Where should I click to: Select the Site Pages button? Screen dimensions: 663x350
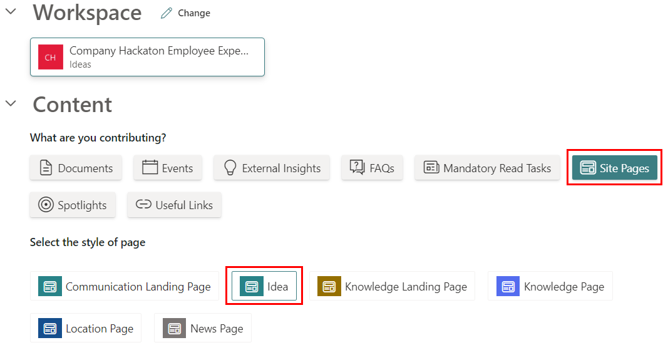[614, 168]
